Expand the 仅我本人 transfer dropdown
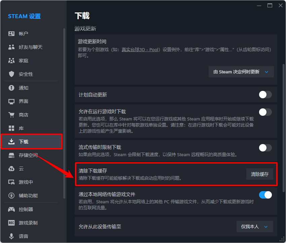Image resolution: width=286 pixels, height=243 pixels. 255,227
